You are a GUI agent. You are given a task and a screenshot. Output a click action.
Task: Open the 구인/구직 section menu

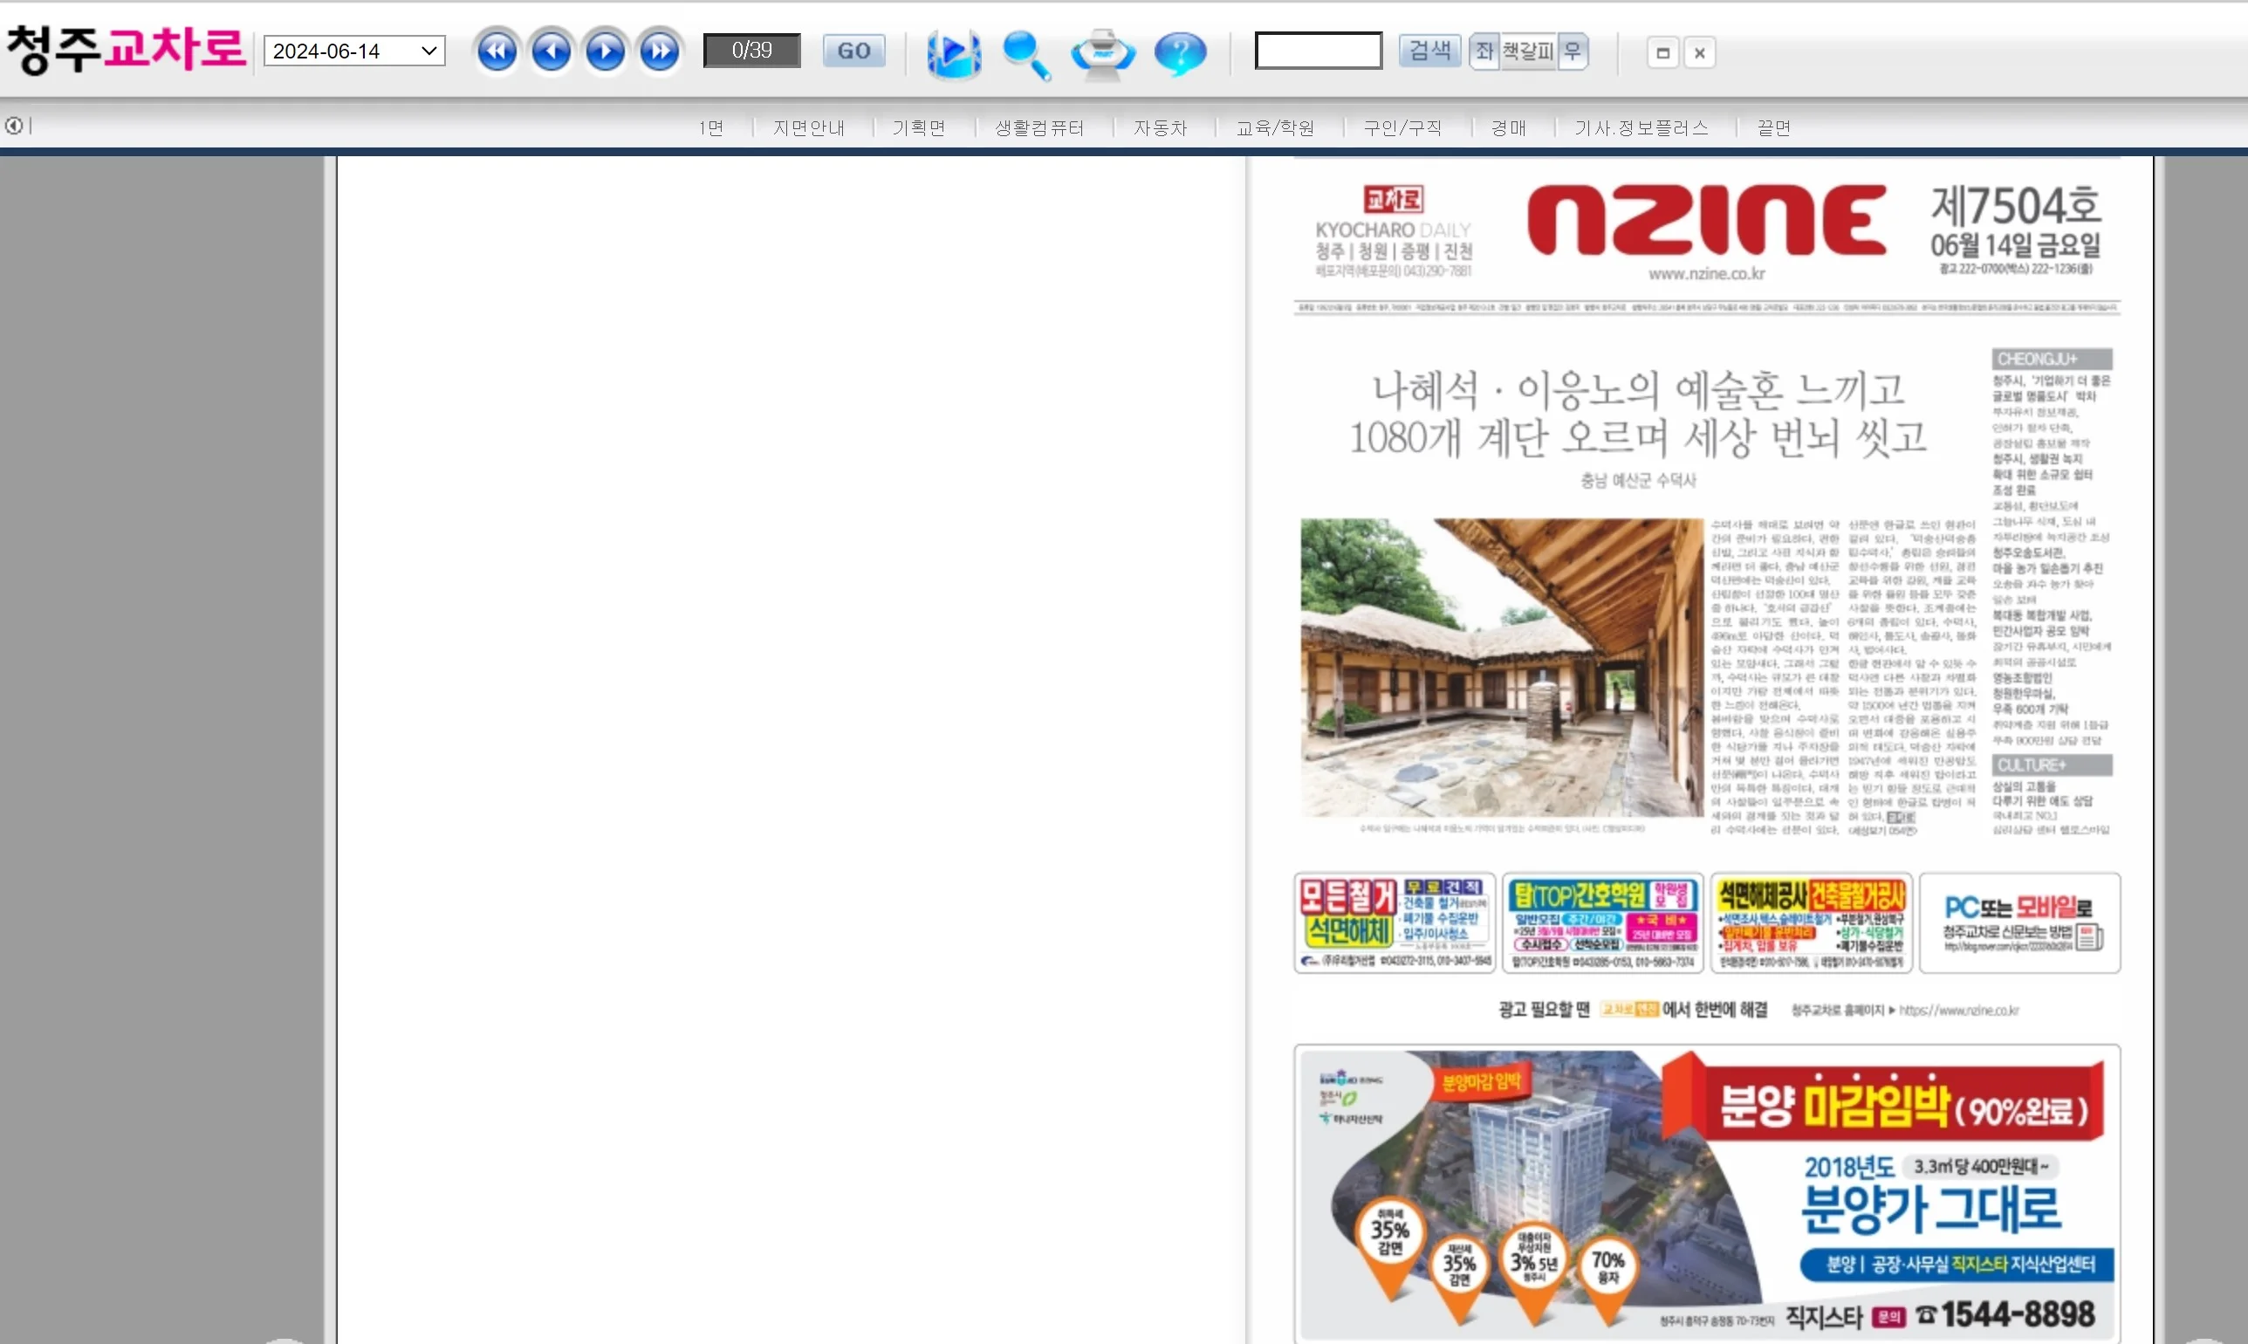(x=1402, y=127)
